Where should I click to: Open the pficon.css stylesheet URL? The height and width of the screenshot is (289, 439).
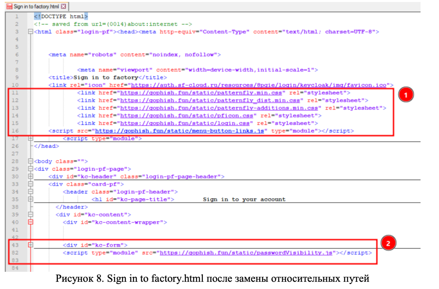tap(187, 115)
